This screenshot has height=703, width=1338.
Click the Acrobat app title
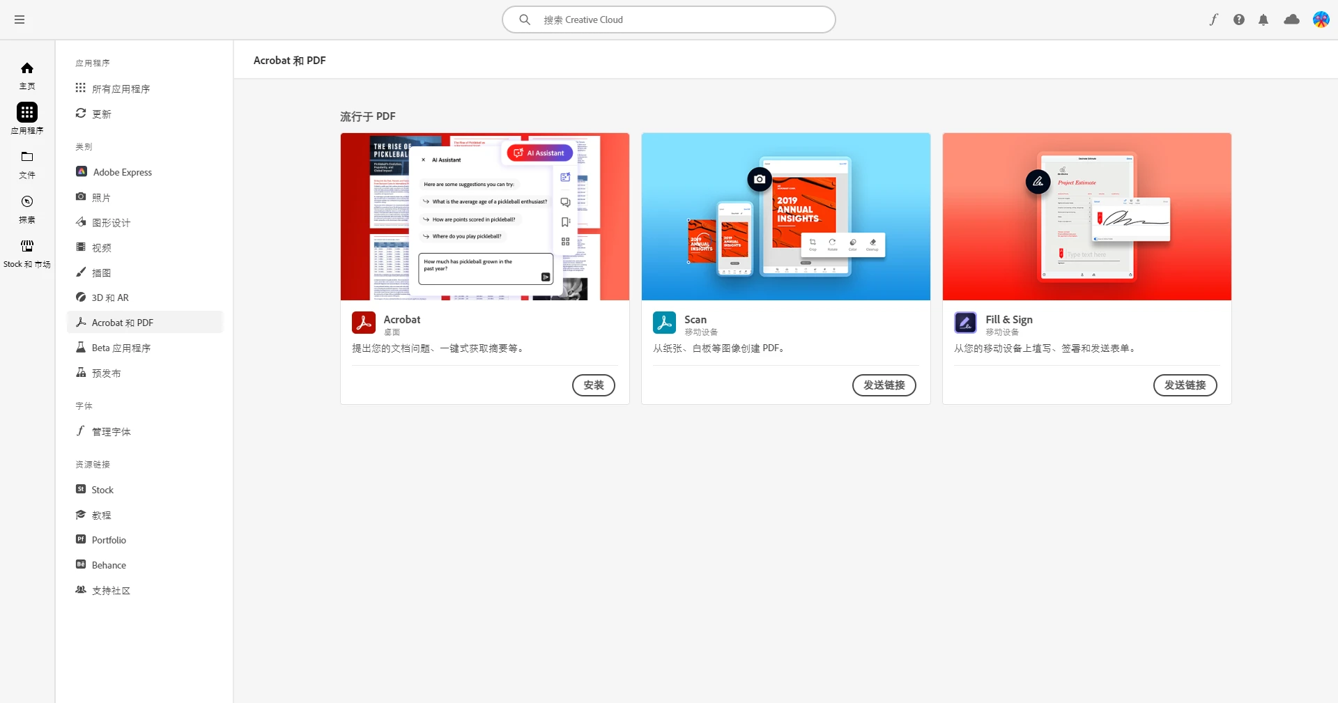402,319
